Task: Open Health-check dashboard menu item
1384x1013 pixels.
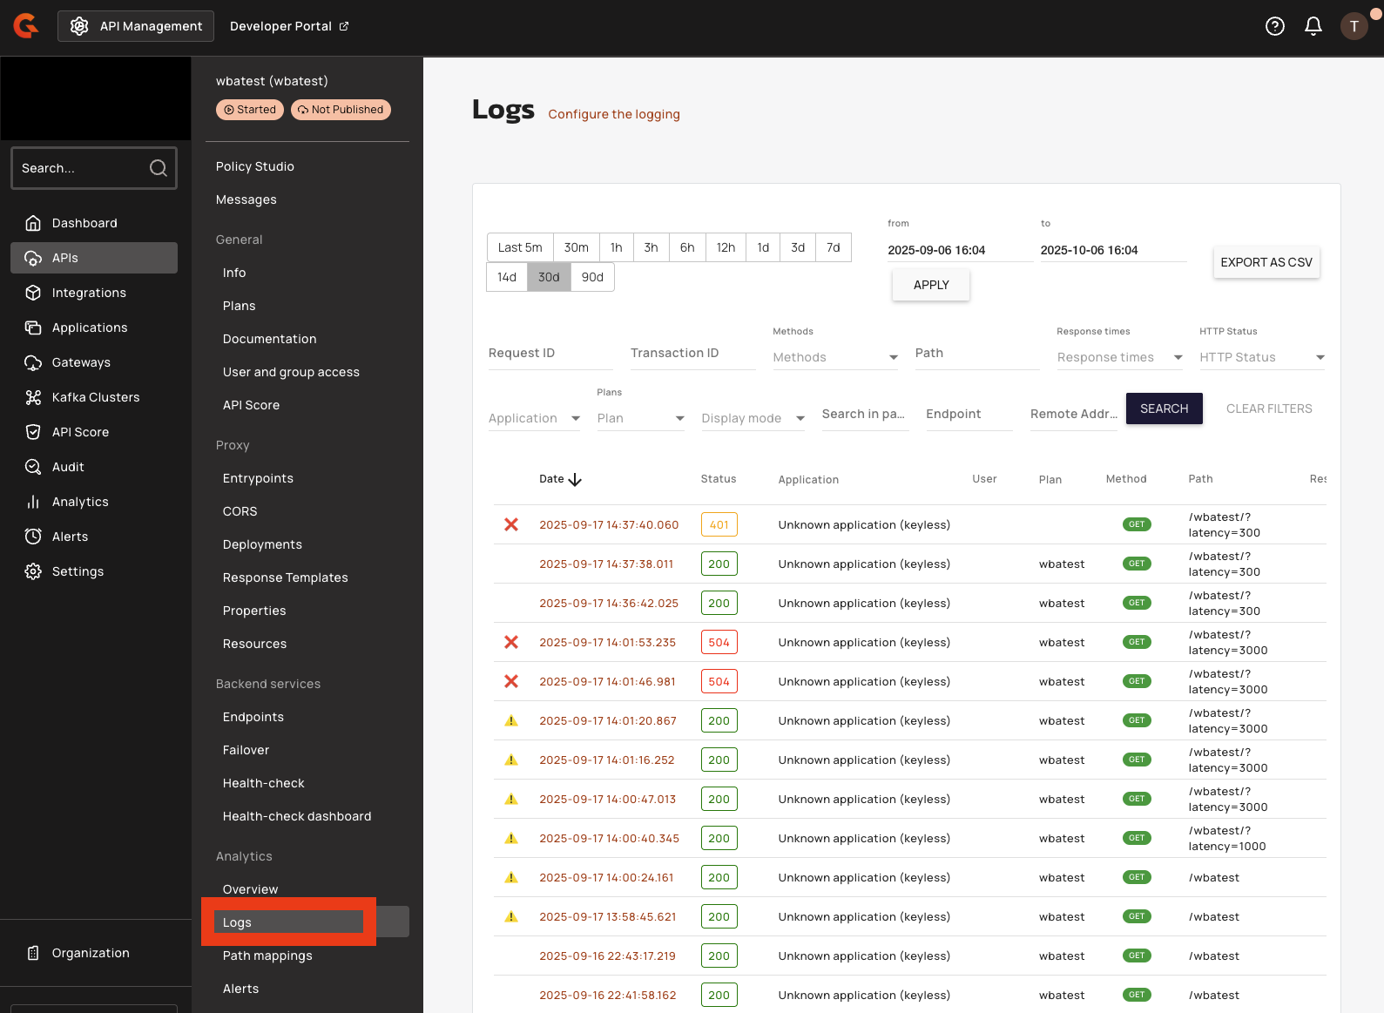Action: [x=297, y=816]
